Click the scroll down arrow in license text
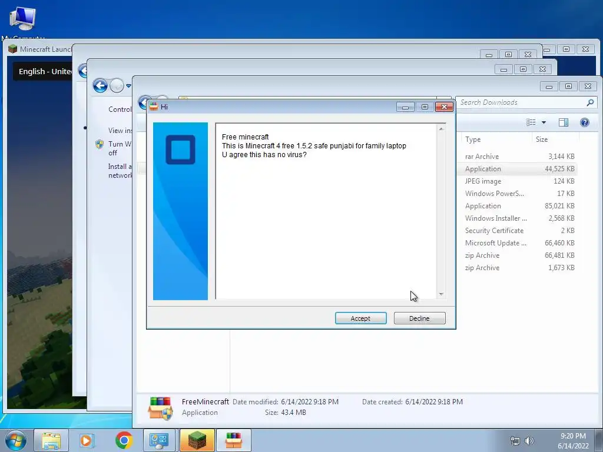The height and width of the screenshot is (452, 603). [441, 294]
